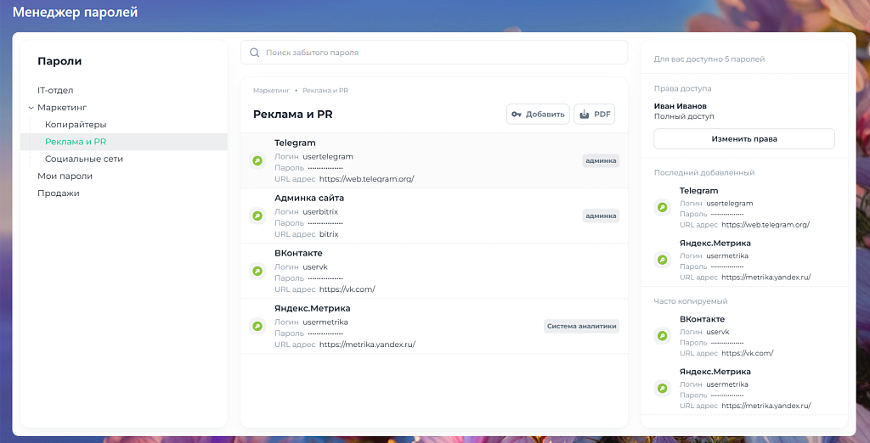Click into the password search field
This screenshot has height=443, width=870.
[442, 53]
